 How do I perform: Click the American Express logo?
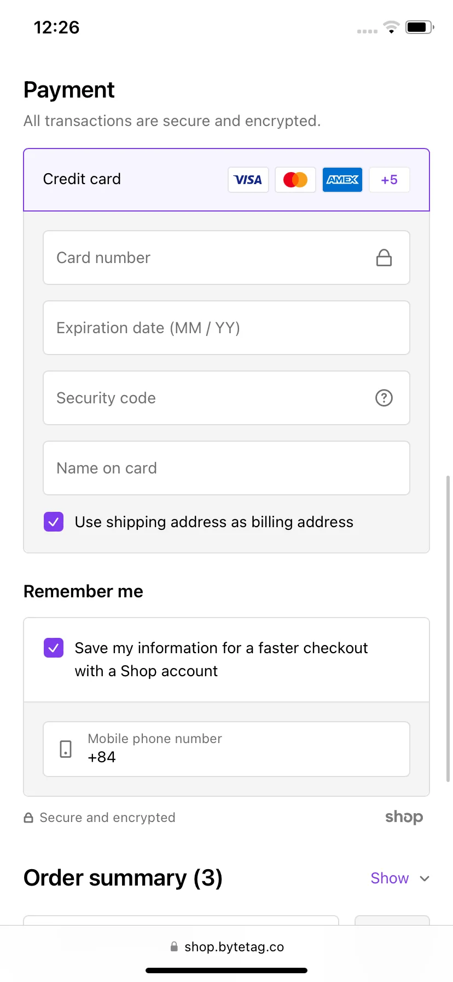342,180
